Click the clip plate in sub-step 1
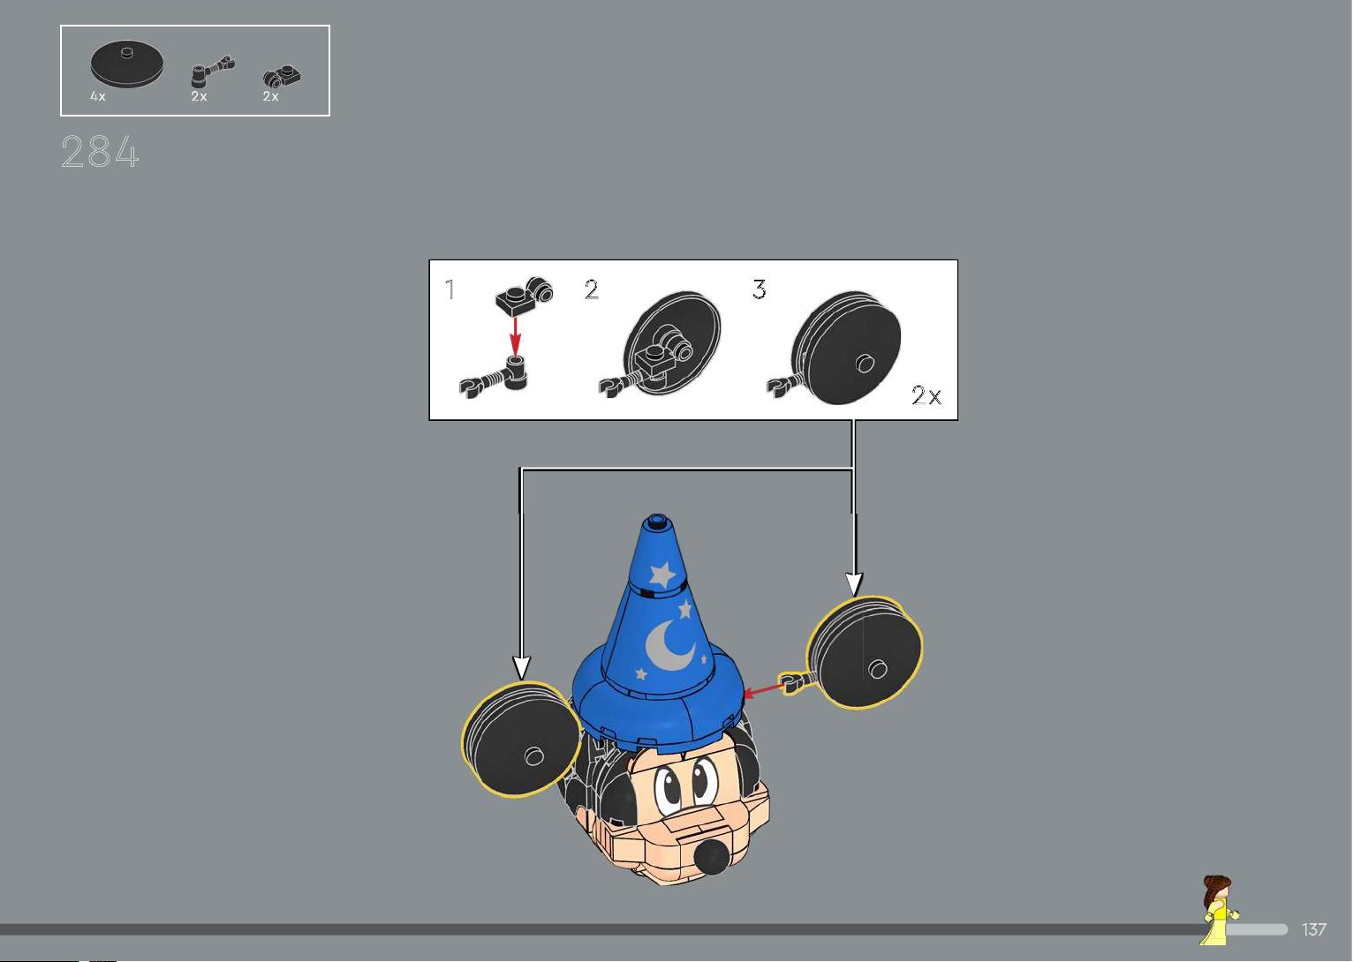The height and width of the screenshot is (962, 1353). [524, 296]
